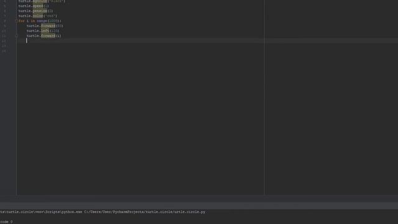Click the 'code 0' exit text in console
This screenshot has width=398, height=224.
(6, 222)
